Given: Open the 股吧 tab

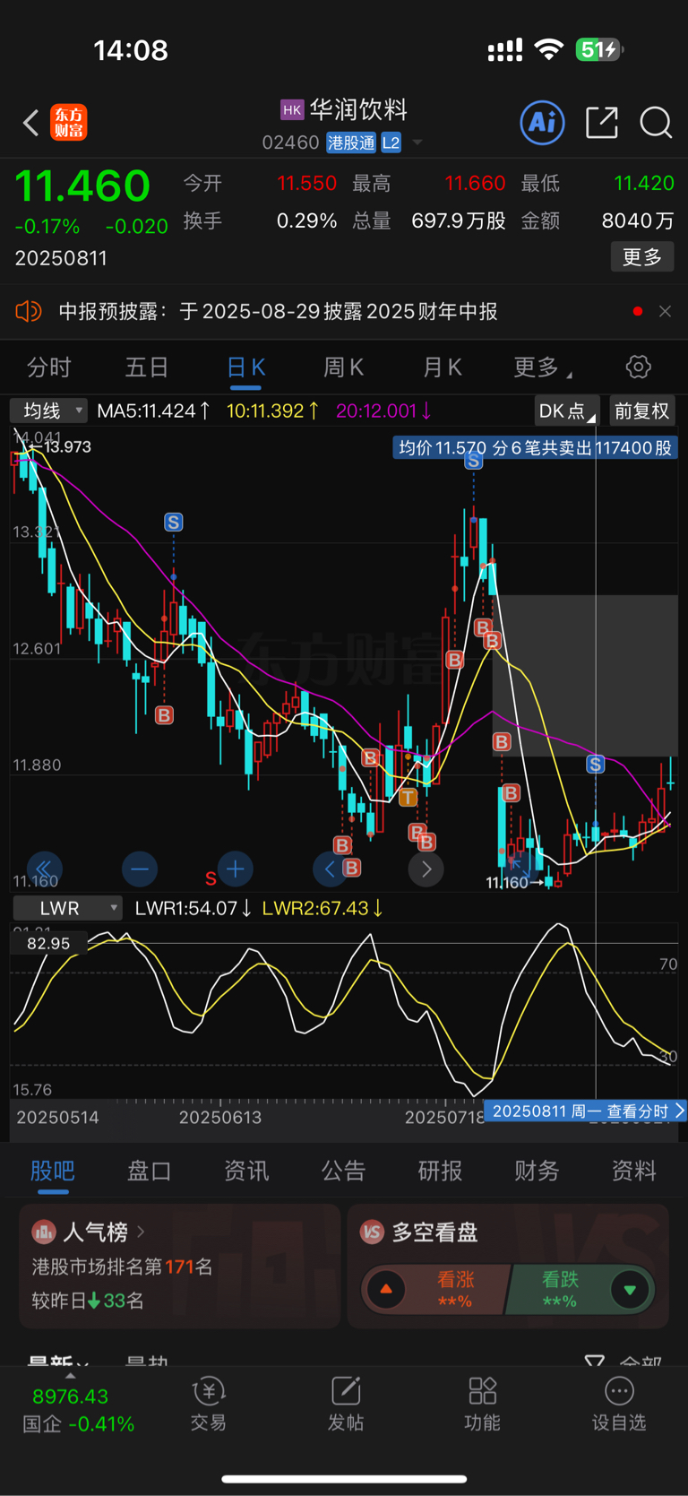Looking at the screenshot, I should (x=53, y=1170).
